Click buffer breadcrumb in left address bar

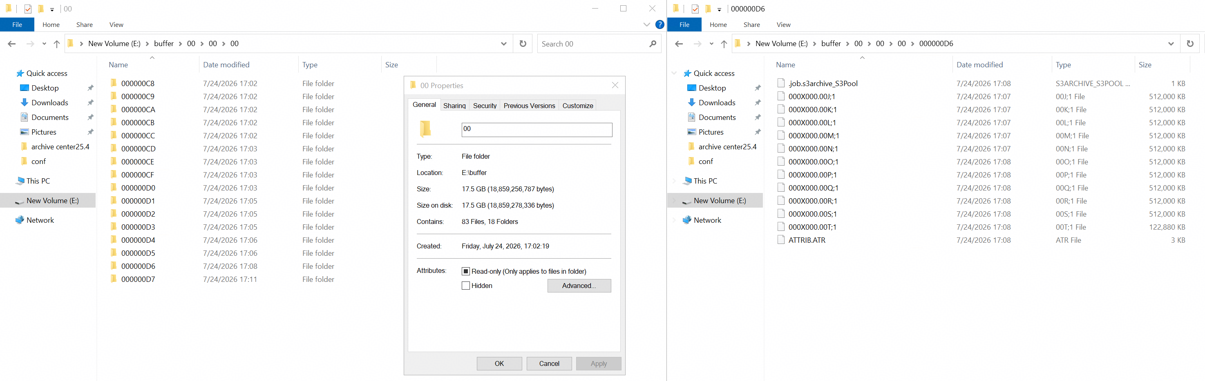point(164,43)
